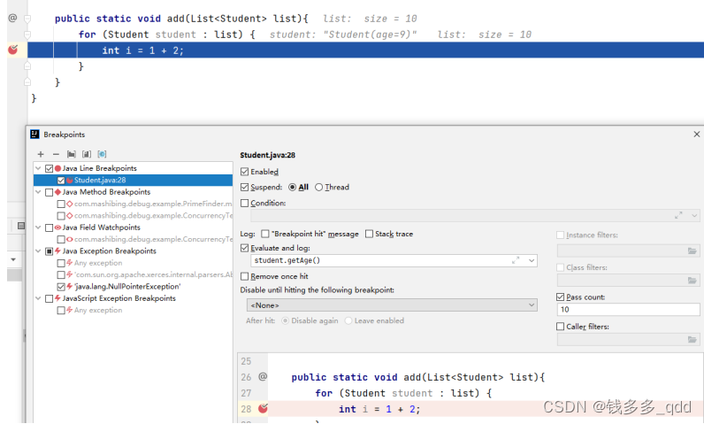Browse Caller filters folder icon
The image size is (704, 424).
[692, 340]
